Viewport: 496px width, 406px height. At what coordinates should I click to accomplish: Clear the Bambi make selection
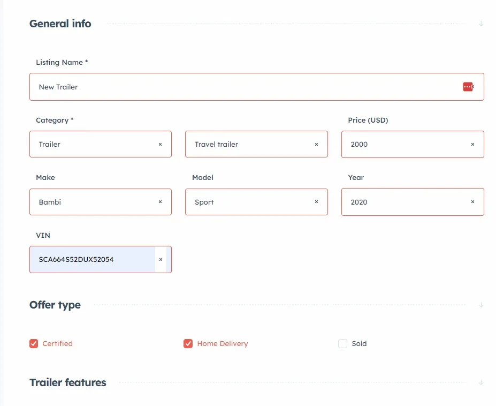click(161, 202)
